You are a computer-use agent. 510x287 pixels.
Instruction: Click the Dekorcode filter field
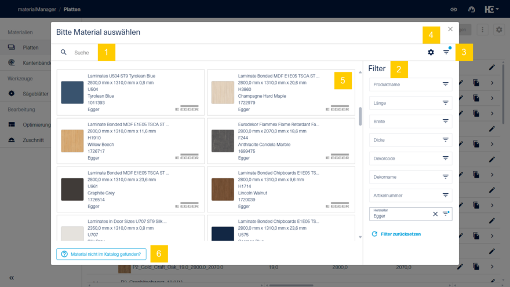pyautogui.click(x=410, y=159)
